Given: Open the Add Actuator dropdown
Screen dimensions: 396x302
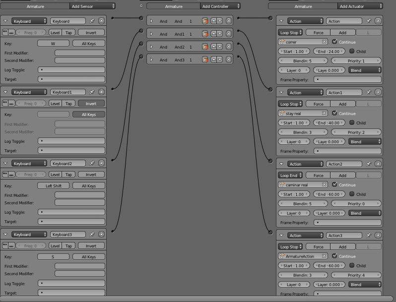Looking at the screenshot, I should 360,6.
